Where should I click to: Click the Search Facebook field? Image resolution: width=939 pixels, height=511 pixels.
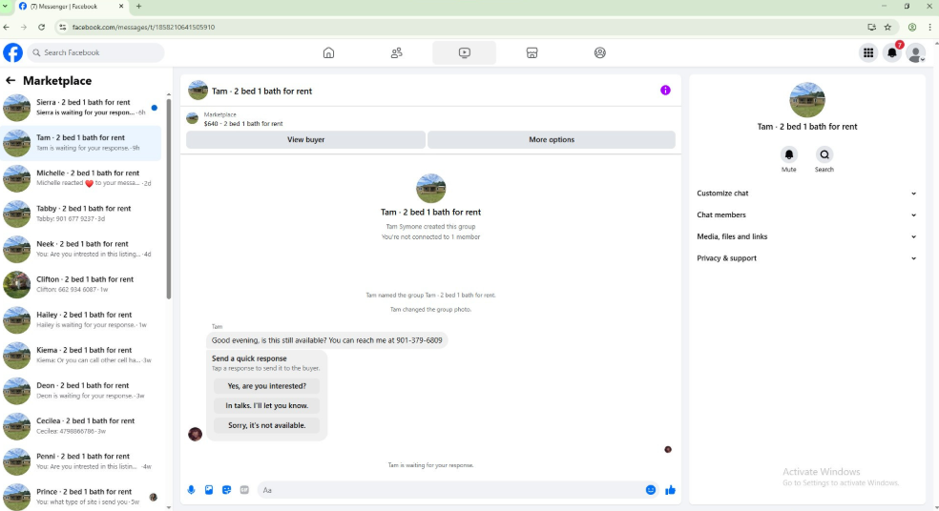[x=95, y=52]
